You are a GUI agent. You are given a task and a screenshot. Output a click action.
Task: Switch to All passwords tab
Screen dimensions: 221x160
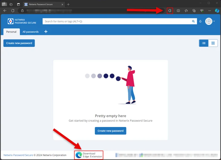[x=31, y=32]
